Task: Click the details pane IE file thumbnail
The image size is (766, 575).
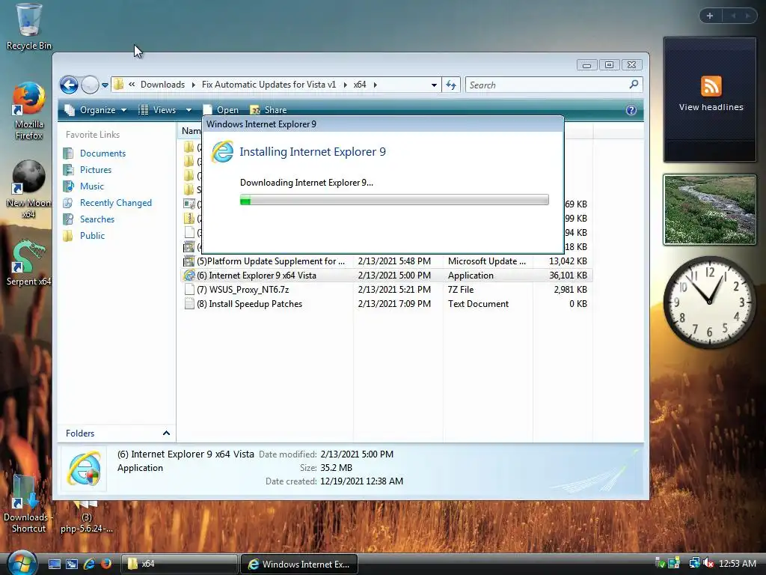Action: (x=84, y=469)
